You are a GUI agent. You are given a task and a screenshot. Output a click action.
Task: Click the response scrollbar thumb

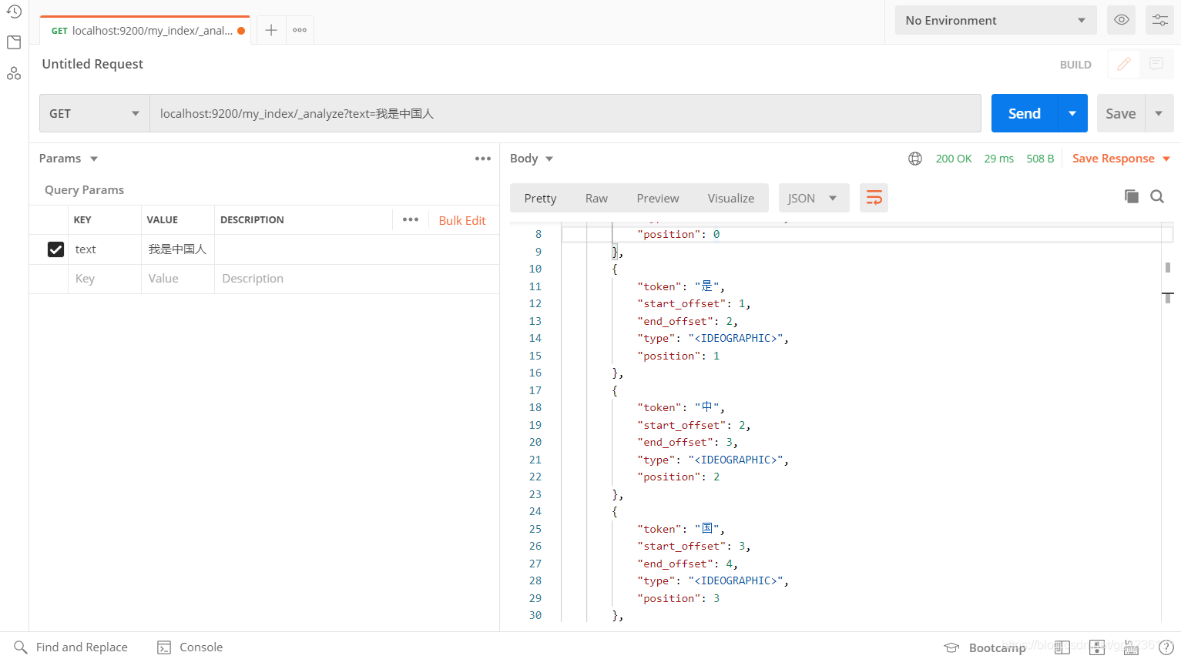click(x=1168, y=267)
